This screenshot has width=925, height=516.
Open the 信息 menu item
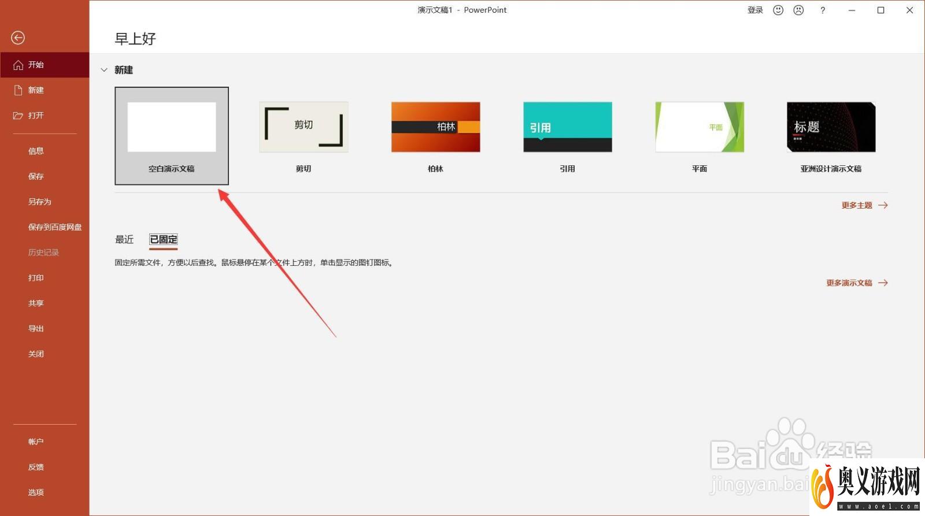coord(36,151)
